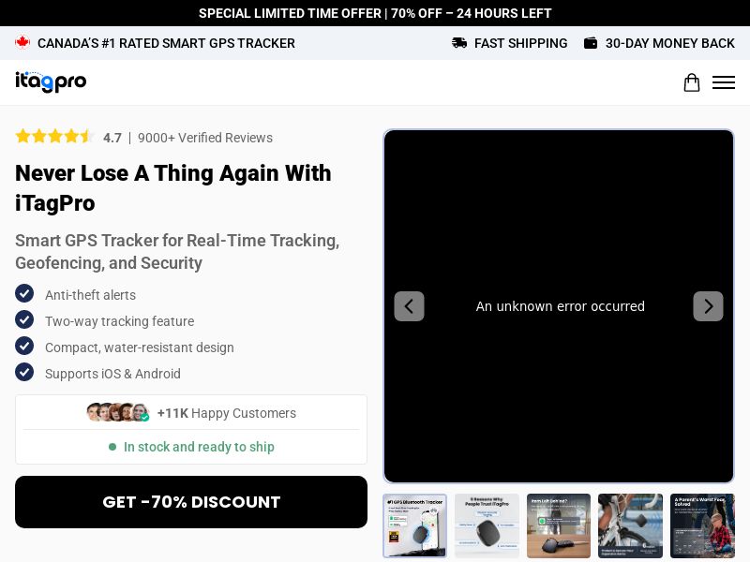Advance to next gallery slide
Screen dimensions: 750x562
click(x=708, y=306)
